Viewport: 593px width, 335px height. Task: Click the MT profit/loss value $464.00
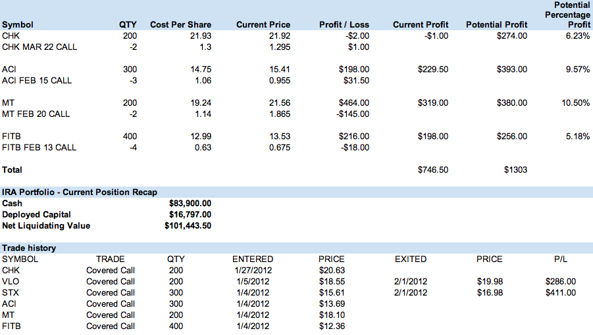click(x=354, y=103)
